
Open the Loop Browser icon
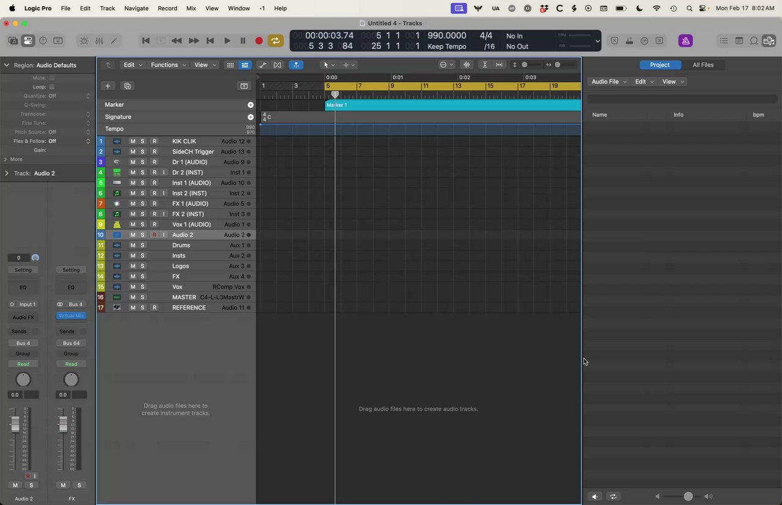[754, 41]
